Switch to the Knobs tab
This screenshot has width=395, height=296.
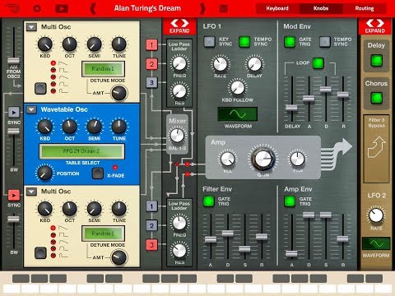pos(321,8)
